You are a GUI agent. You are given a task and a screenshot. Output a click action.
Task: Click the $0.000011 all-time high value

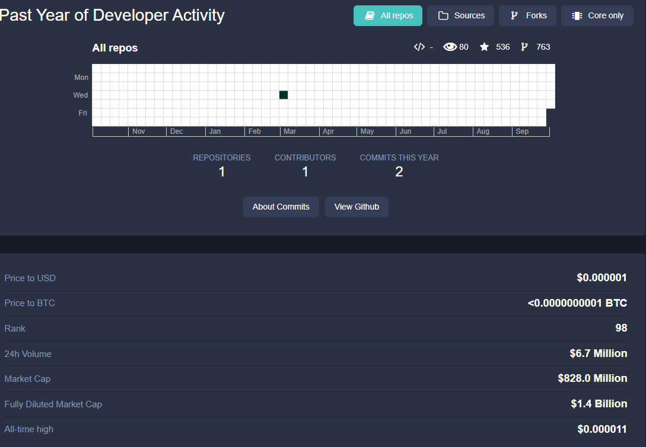[x=602, y=429]
